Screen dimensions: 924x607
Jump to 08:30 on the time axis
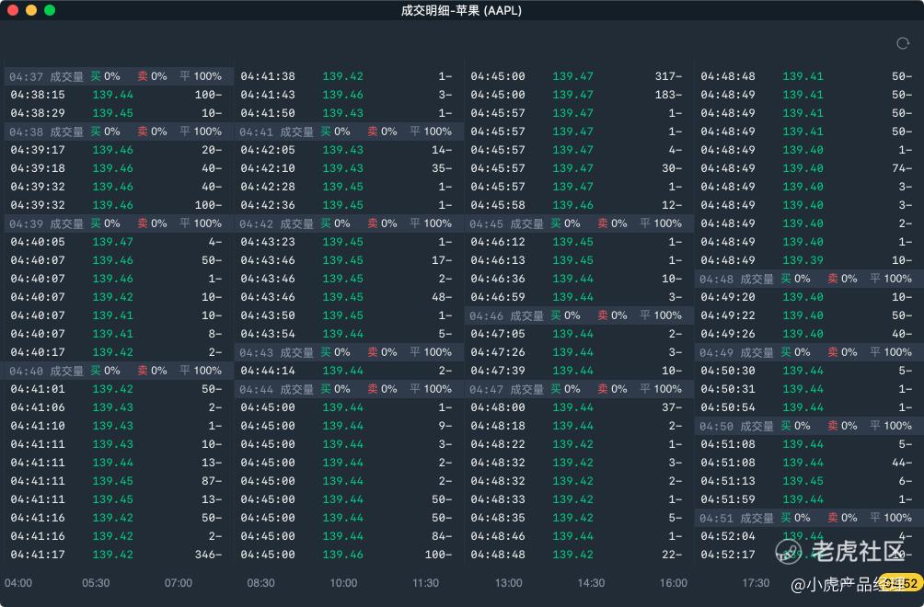[x=260, y=583]
